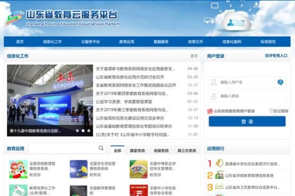The height and width of the screenshot is (196, 295).
Task: Open the 全国学生资助管理信息系统 app icon
Action: click(78, 169)
